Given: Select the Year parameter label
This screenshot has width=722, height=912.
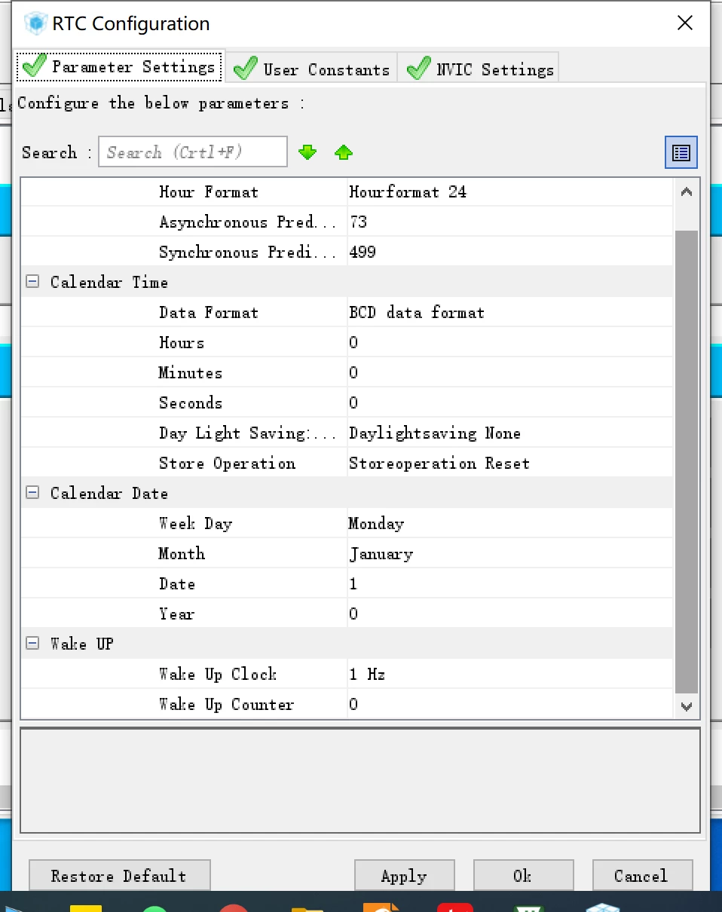Looking at the screenshot, I should pyautogui.click(x=177, y=614).
